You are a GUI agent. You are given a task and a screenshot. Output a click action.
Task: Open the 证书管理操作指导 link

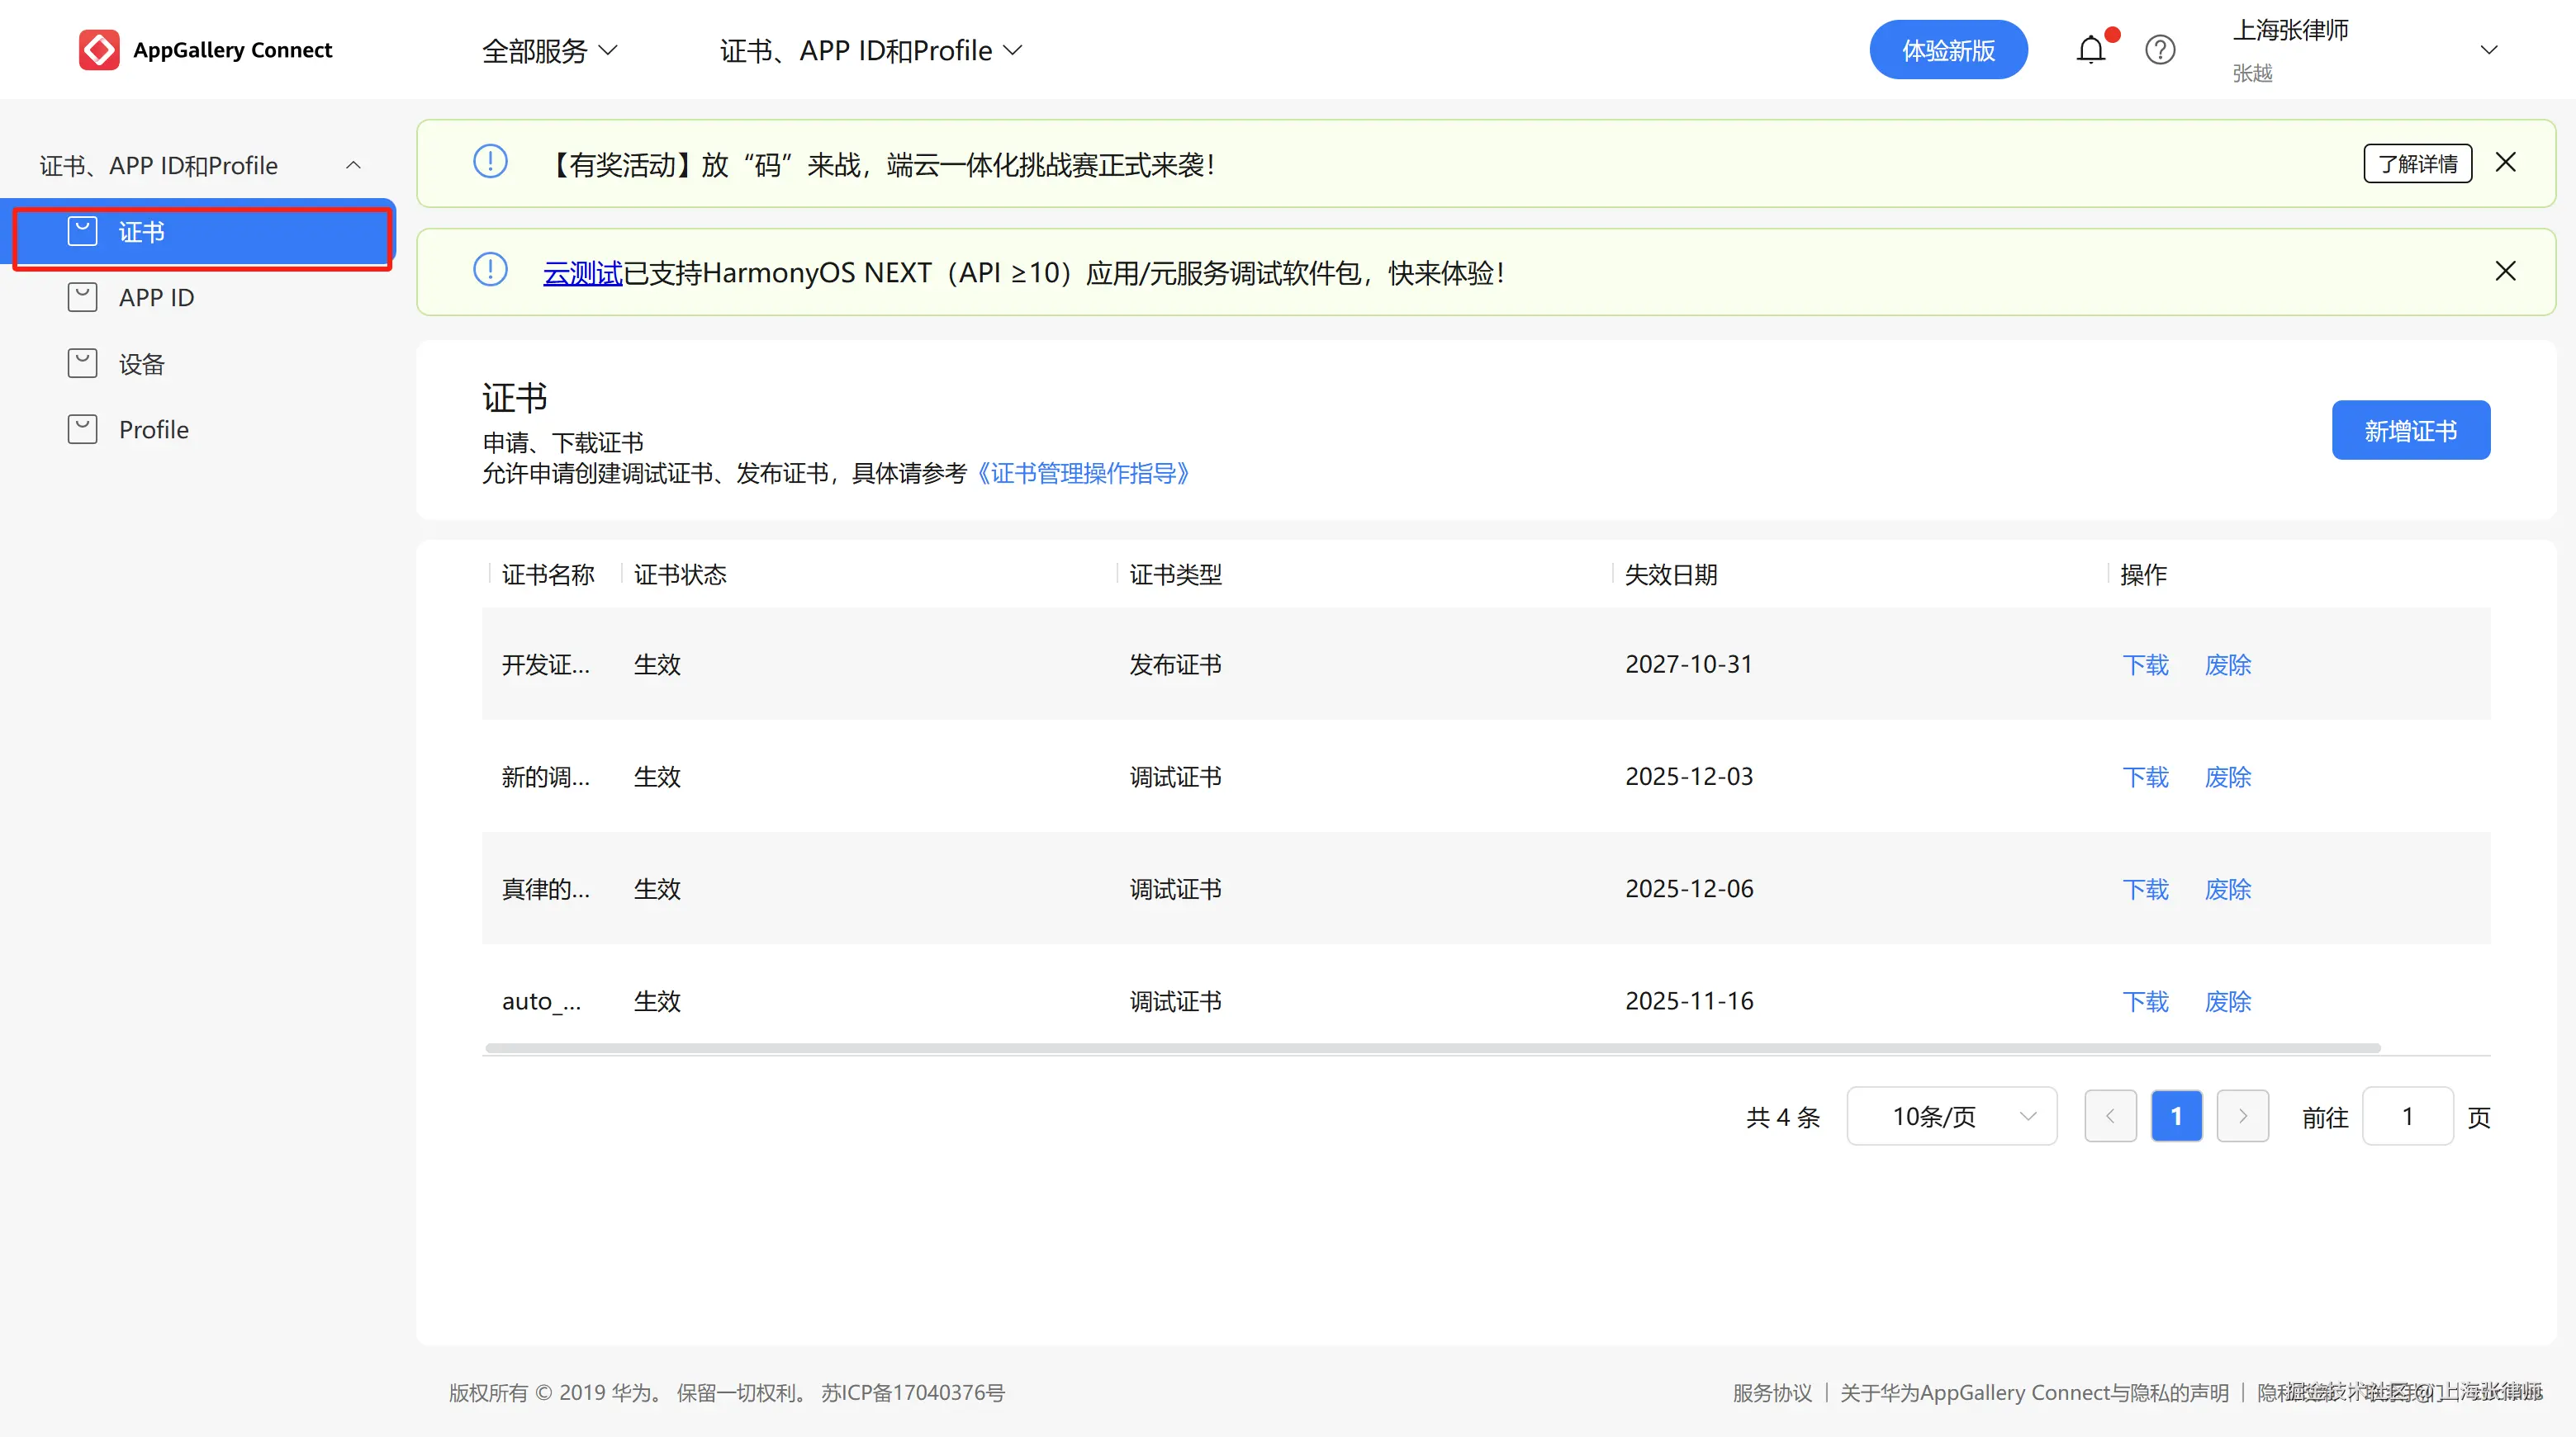[1082, 474]
